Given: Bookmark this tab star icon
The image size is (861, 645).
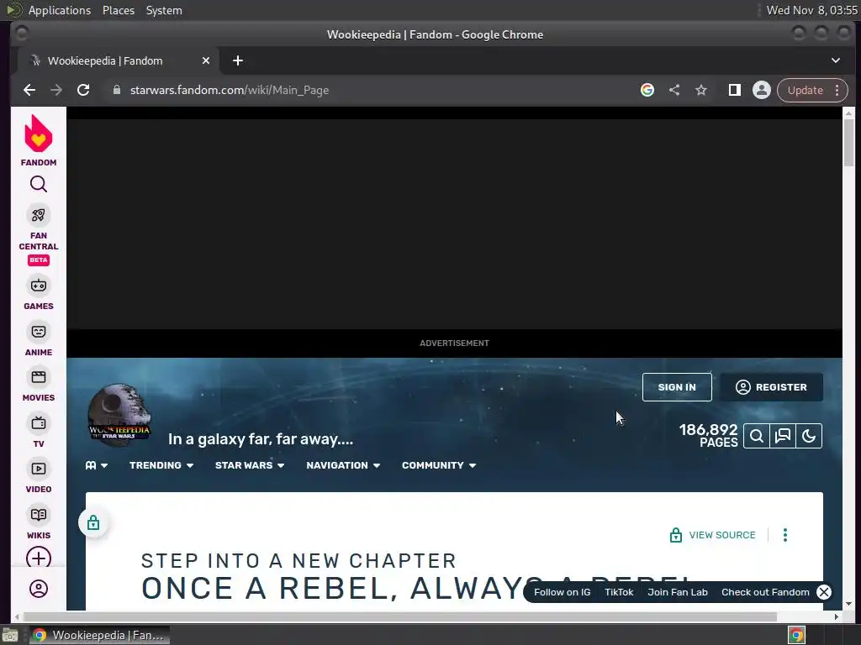Looking at the screenshot, I should (701, 90).
